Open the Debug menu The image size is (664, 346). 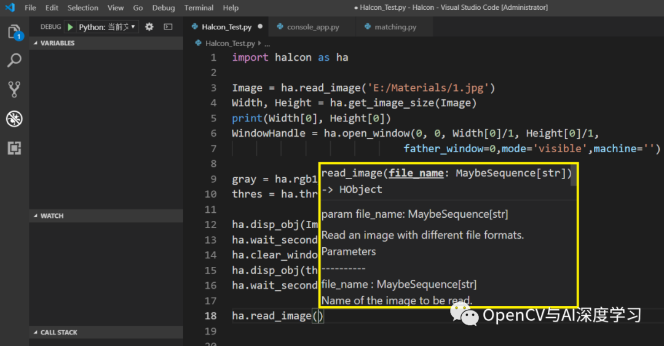tap(164, 7)
